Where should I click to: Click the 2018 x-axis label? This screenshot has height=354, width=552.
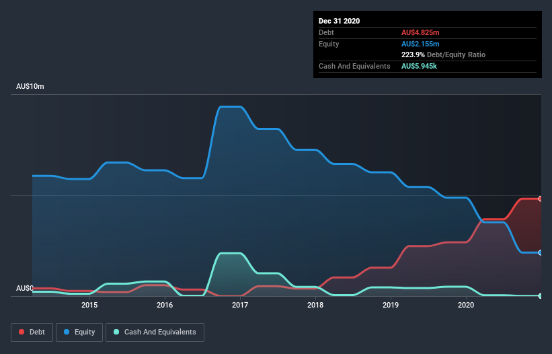(x=315, y=305)
